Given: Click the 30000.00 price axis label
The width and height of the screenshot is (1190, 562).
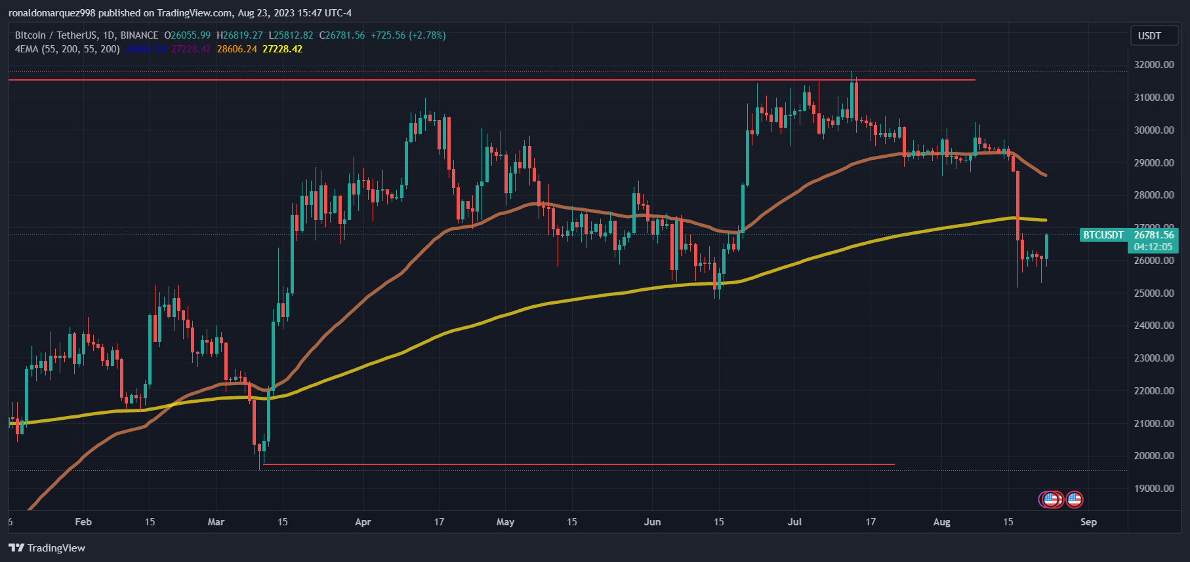Looking at the screenshot, I should tap(1154, 130).
